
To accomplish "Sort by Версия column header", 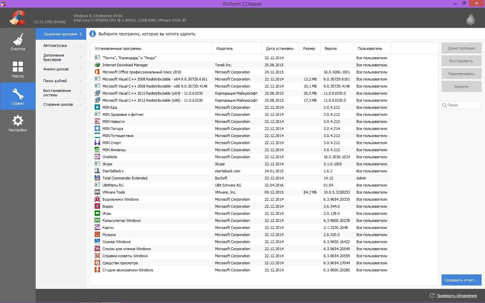I will pos(337,48).
